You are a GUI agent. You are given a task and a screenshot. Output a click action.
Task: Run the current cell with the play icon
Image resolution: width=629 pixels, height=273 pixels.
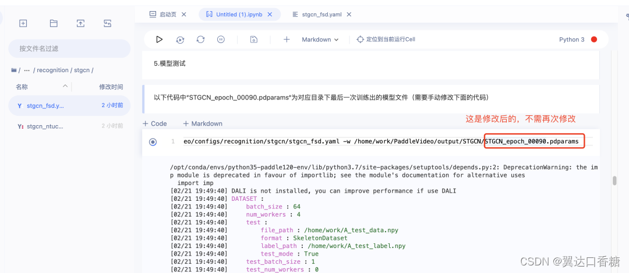159,39
